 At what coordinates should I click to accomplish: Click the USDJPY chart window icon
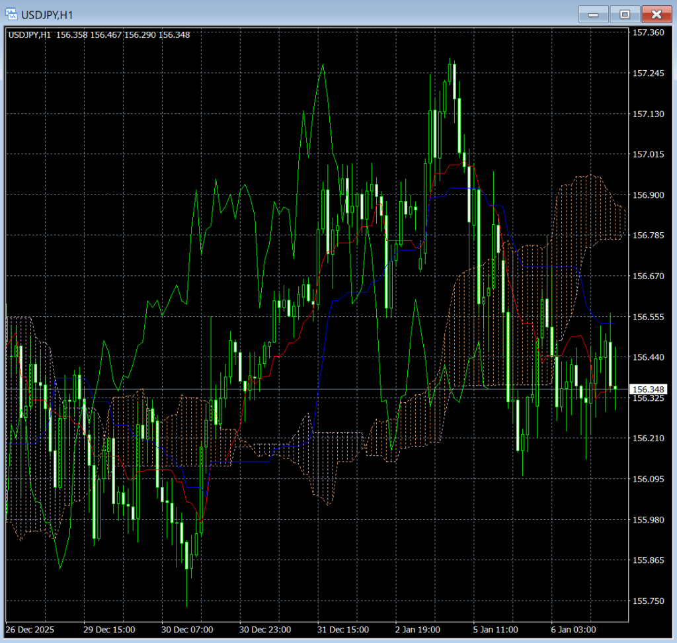point(11,13)
